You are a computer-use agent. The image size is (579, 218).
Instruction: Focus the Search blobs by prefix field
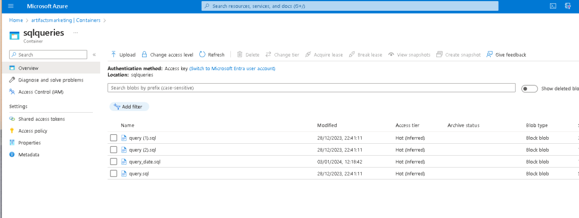tap(311, 88)
